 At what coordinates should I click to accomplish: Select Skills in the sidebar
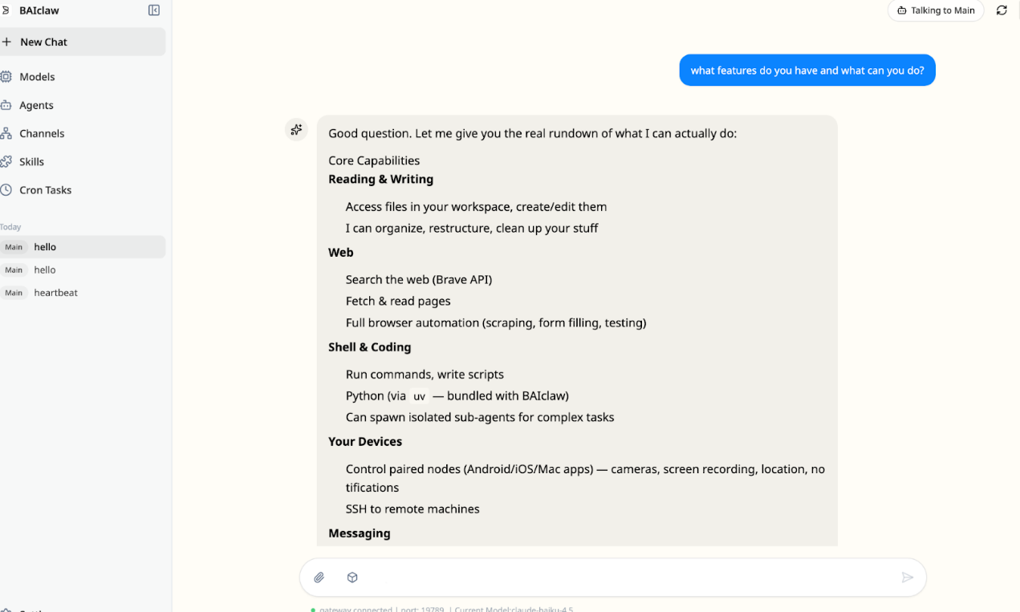coord(31,161)
